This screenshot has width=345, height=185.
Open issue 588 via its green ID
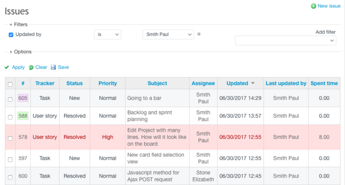(x=23, y=116)
